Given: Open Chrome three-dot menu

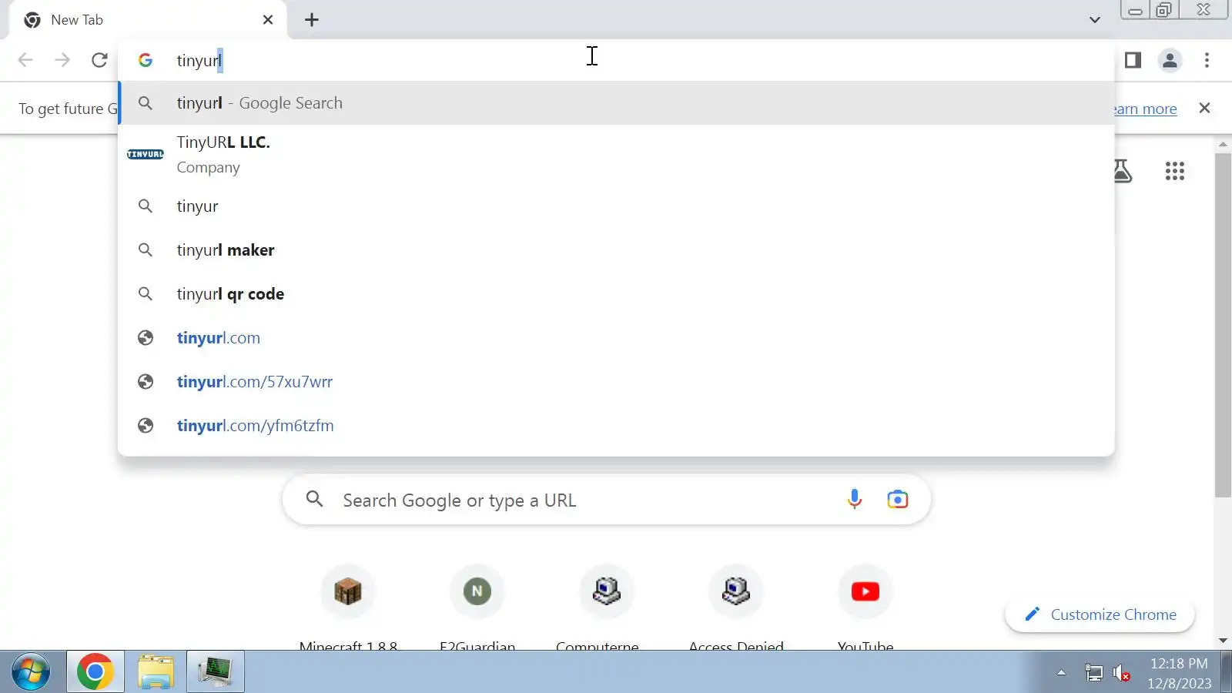Looking at the screenshot, I should tap(1207, 60).
